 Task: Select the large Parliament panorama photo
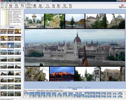[x=75, y=47]
